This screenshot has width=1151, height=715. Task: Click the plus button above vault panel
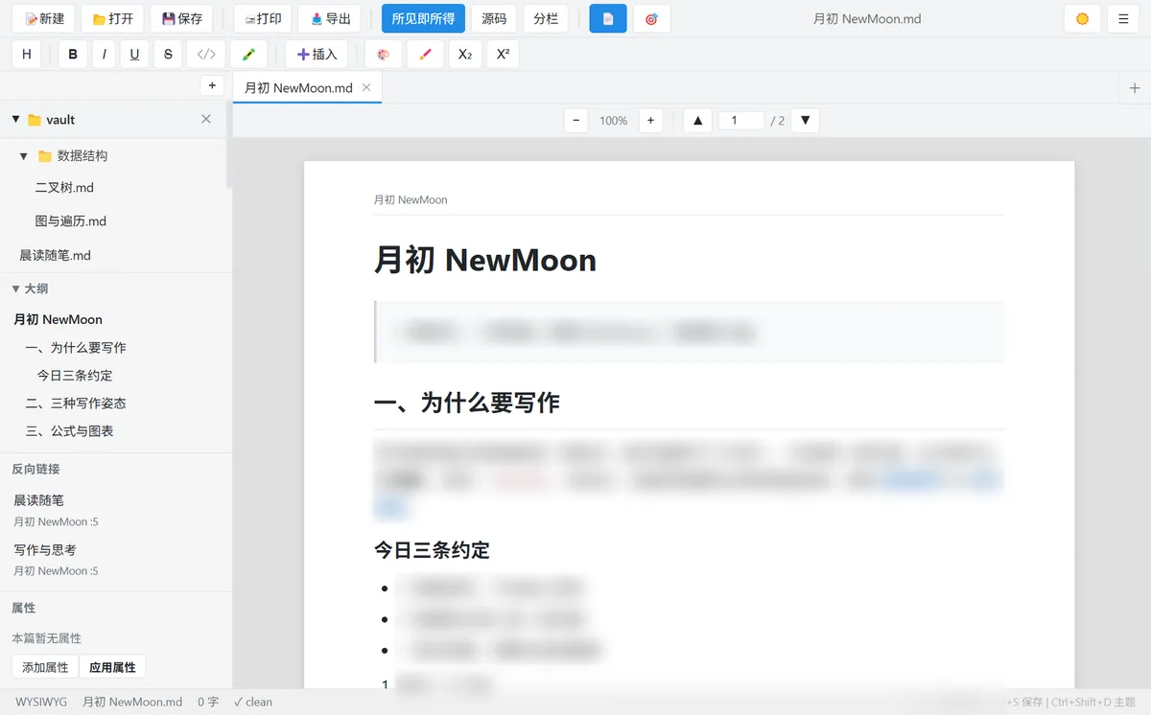pos(212,85)
